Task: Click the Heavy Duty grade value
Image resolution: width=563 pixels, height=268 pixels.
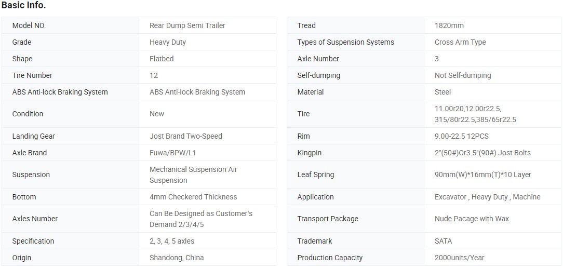Action: pos(168,42)
